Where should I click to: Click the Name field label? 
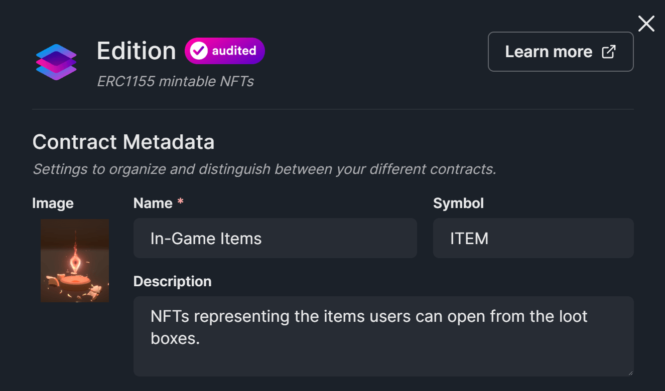153,203
